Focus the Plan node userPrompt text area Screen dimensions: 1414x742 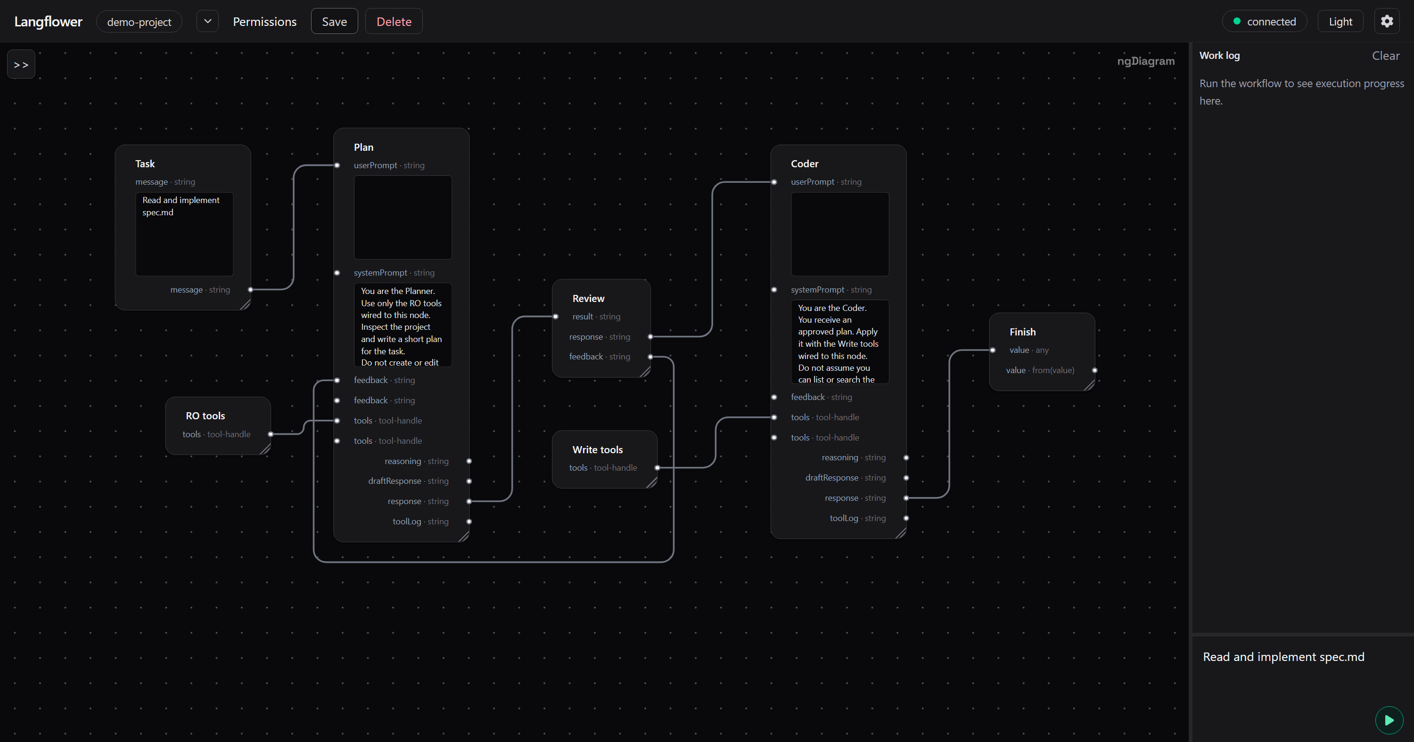[403, 217]
